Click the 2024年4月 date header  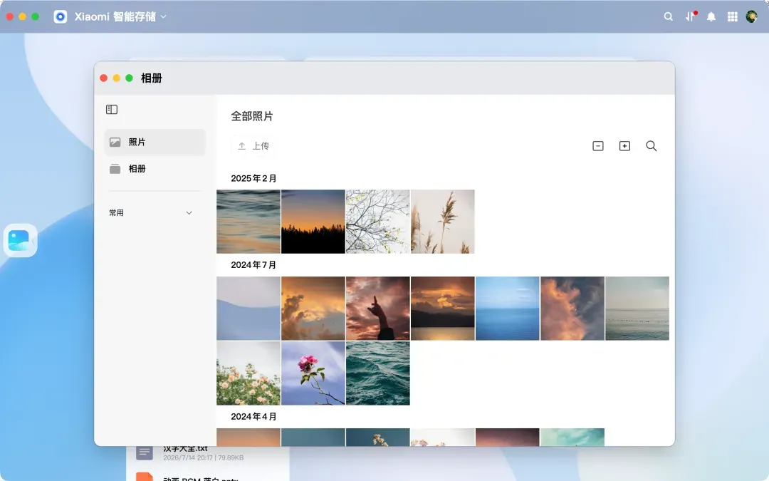pyautogui.click(x=253, y=417)
